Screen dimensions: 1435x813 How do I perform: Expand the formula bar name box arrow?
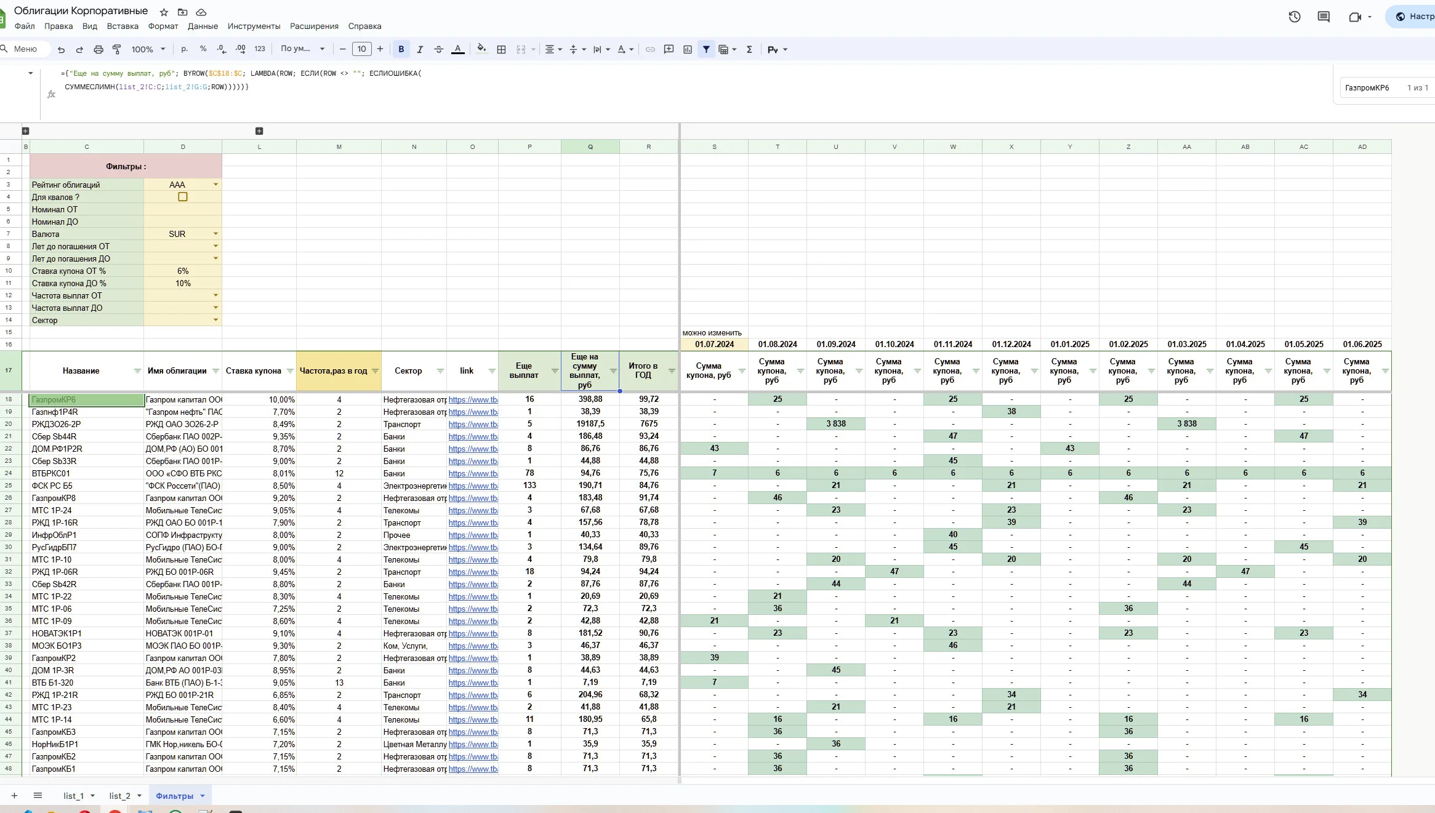point(30,73)
